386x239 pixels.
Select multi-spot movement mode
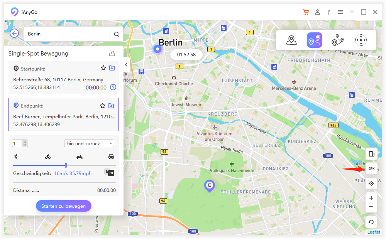(x=337, y=40)
